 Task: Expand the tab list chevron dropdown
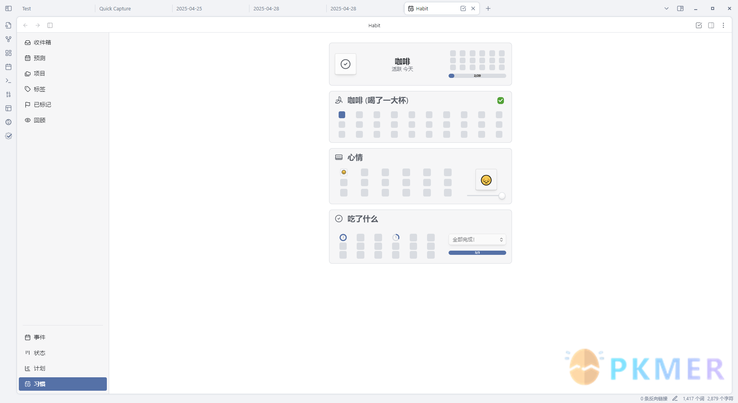coord(667,8)
